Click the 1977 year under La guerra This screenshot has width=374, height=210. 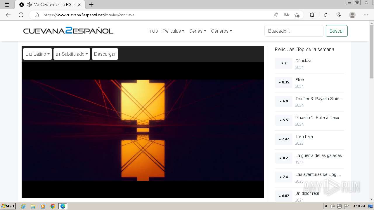pos(299,162)
